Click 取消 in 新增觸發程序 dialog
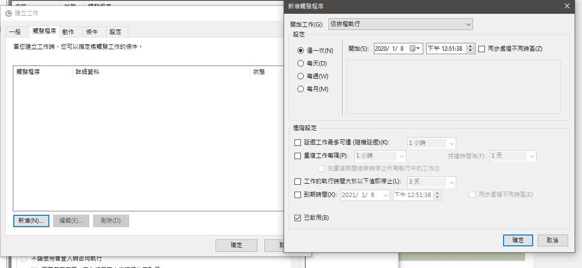 click(553, 240)
